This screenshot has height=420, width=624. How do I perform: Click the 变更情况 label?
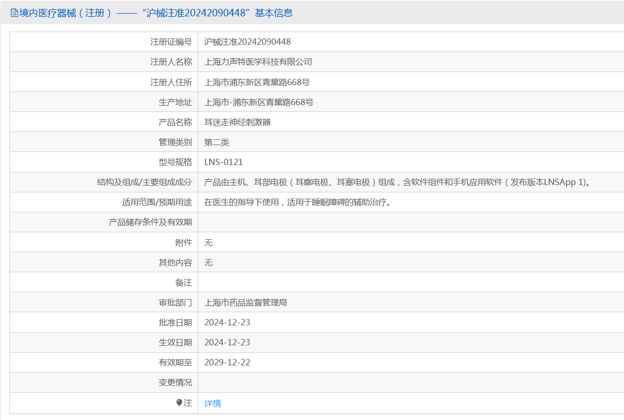[175, 382]
